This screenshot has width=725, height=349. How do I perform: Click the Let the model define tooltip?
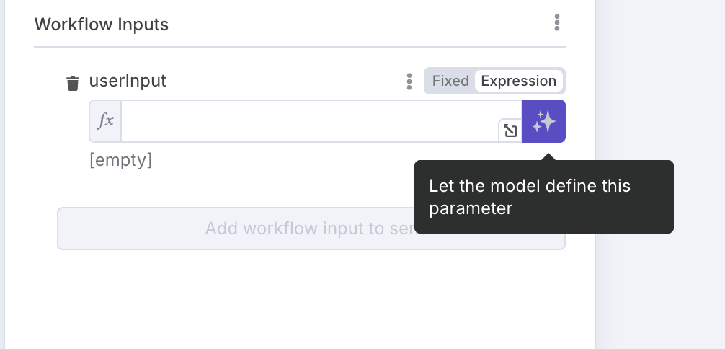tap(543, 197)
